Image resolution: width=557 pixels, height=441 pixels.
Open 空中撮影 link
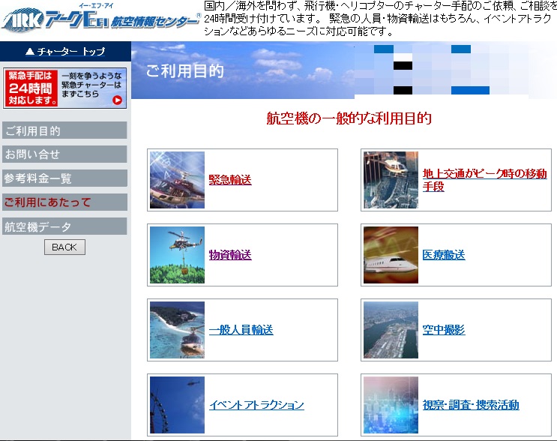point(444,330)
